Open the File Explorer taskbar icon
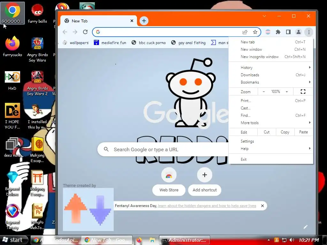This screenshot has height=245, width=327. pos(152,240)
